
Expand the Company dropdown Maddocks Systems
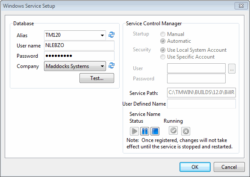(75, 66)
